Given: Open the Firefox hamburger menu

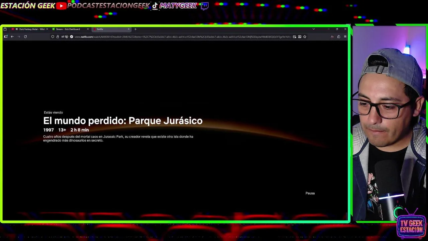Looking at the screenshot, I should tap(345, 37).
